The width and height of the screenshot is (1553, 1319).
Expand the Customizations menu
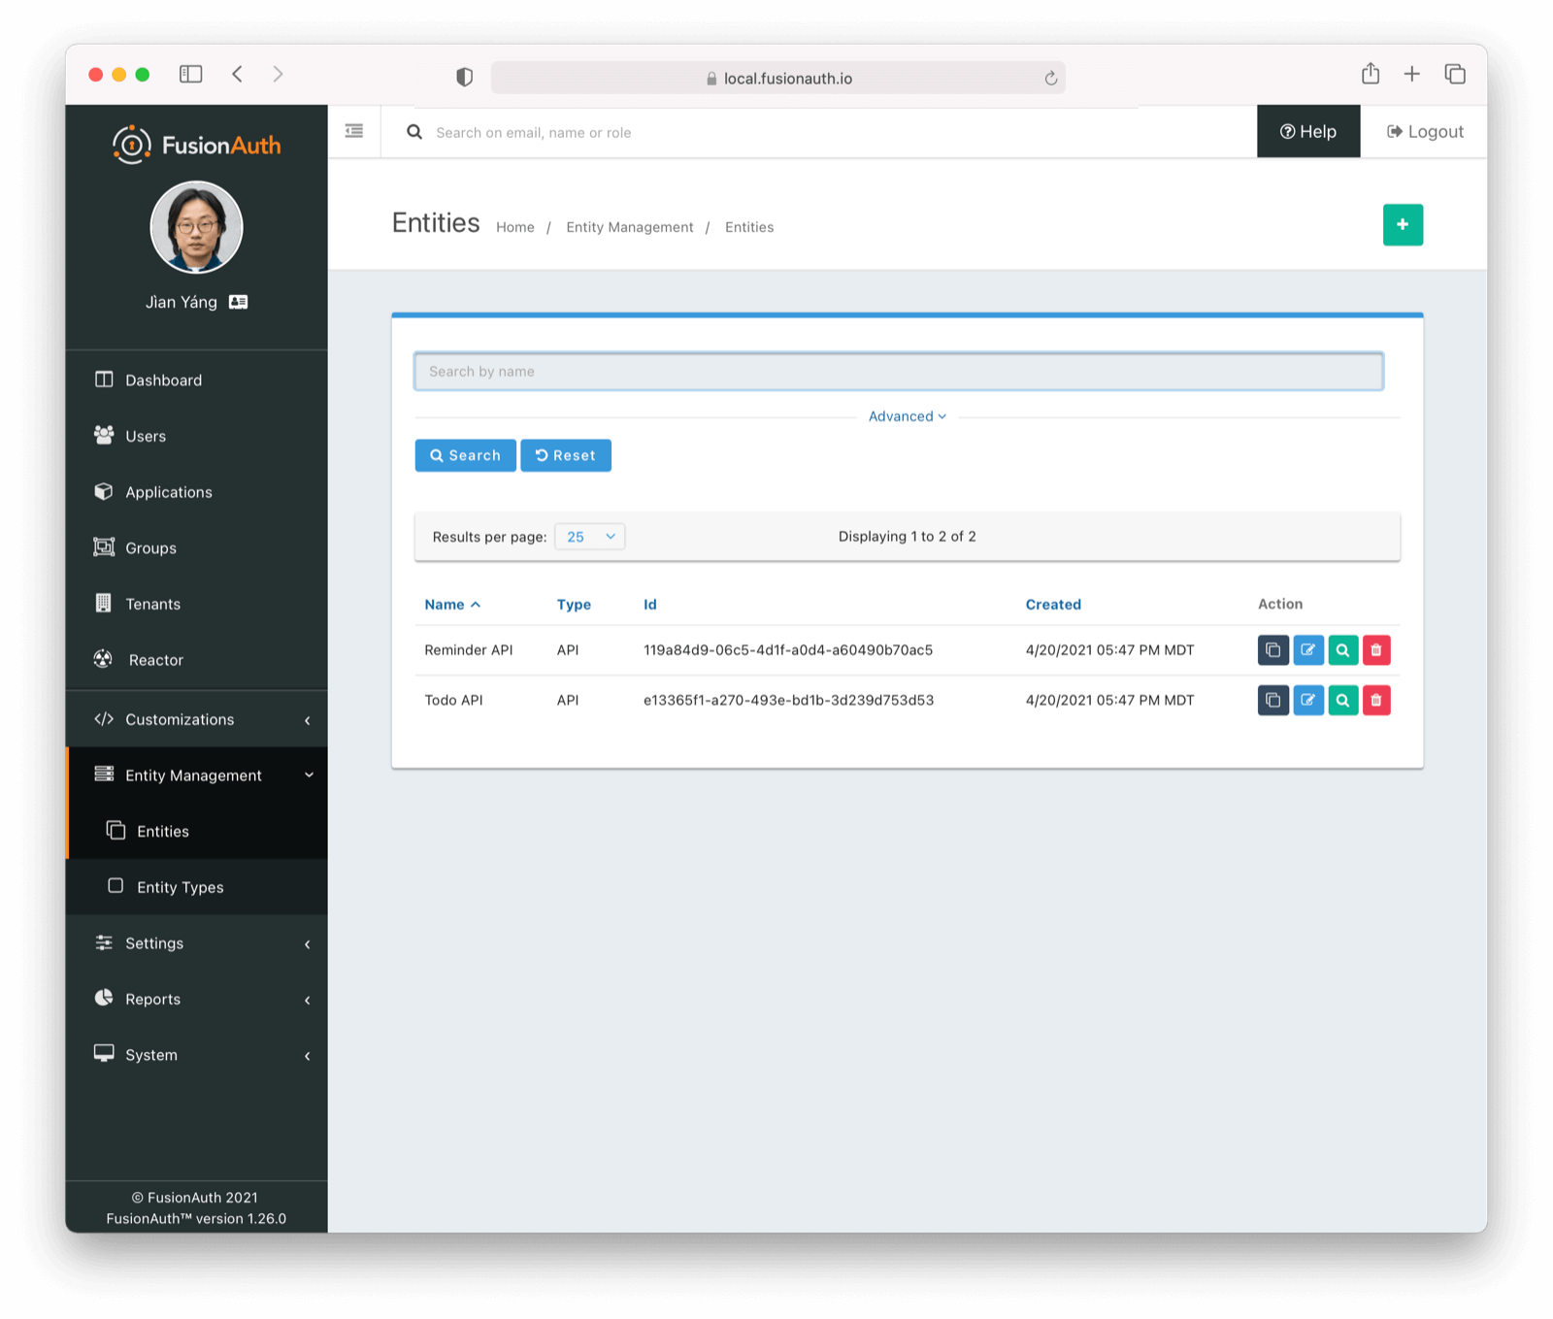[197, 719]
